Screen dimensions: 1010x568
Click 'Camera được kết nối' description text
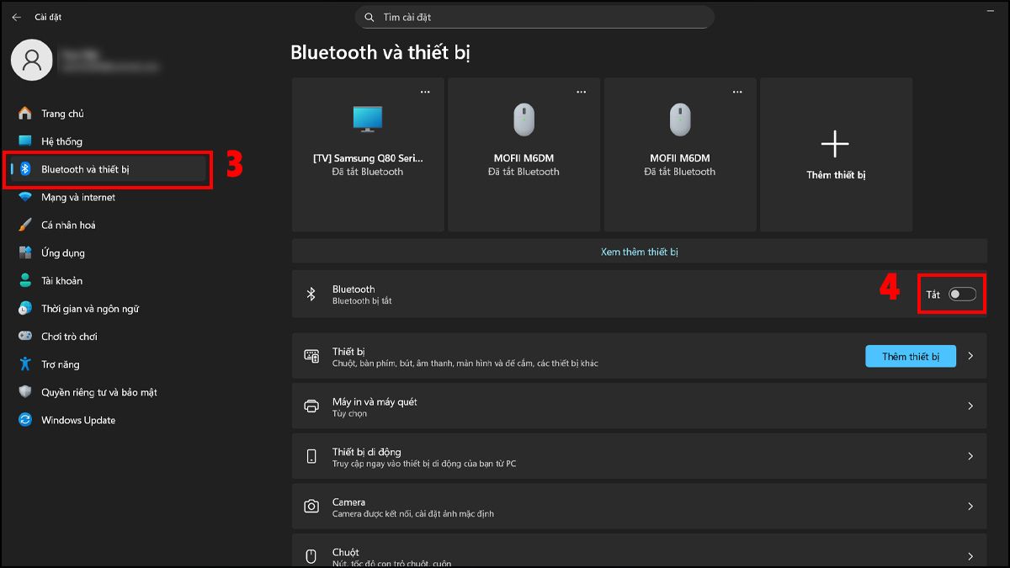point(413,513)
